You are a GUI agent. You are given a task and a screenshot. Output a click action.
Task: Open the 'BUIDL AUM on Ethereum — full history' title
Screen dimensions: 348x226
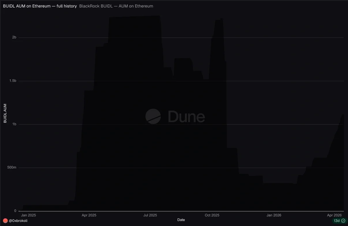coord(40,6)
